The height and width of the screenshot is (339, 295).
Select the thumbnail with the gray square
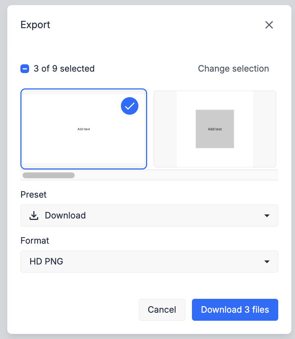click(x=215, y=129)
